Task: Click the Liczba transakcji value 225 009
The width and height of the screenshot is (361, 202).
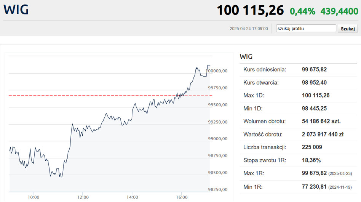Action: coord(312,147)
